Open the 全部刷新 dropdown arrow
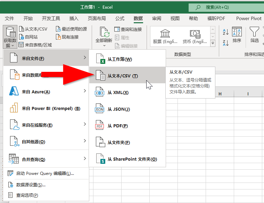Viewport: 264px width, 203px height. click(x=104, y=45)
